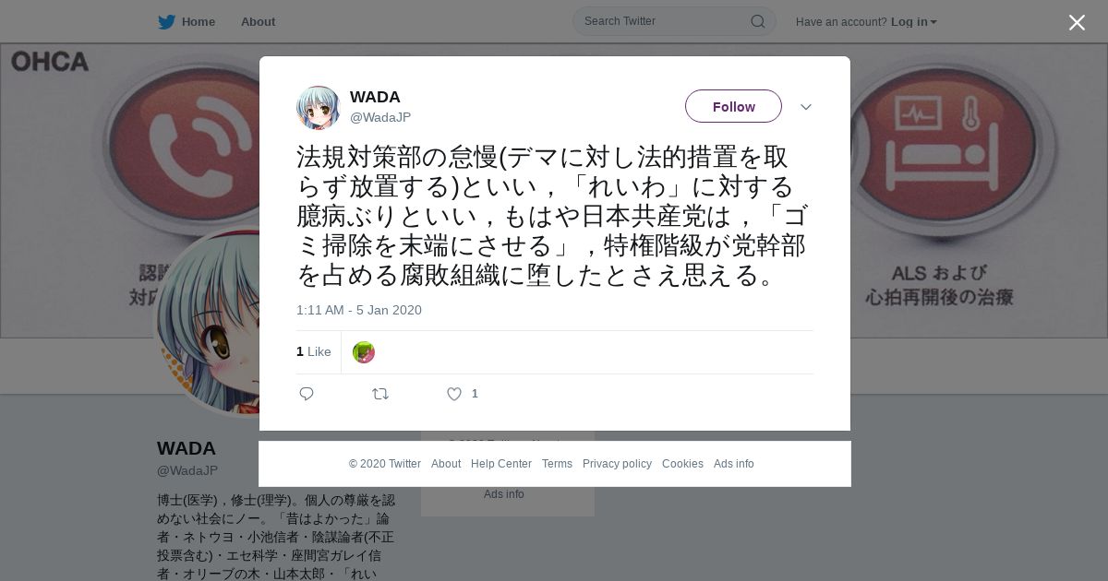Open the Help Center footer link

click(501, 464)
